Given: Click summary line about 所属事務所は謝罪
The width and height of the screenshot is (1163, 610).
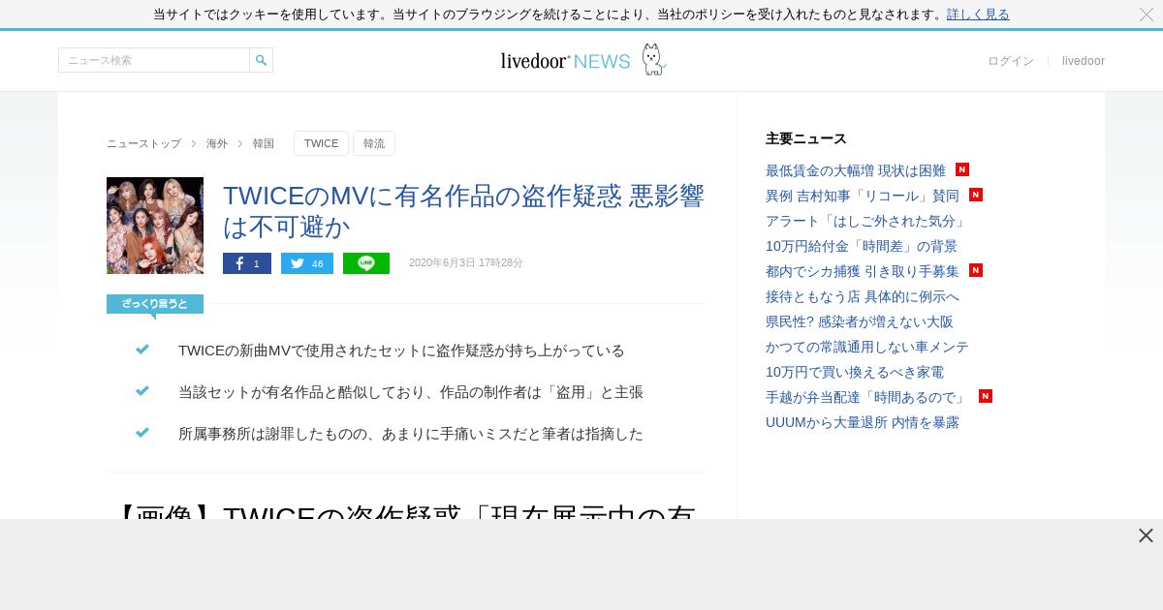Looking at the screenshot, I should point(411,434).
